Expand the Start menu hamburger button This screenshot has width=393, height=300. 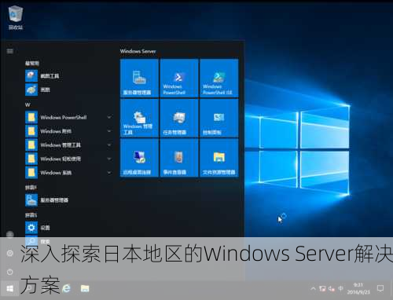point(10,51)
